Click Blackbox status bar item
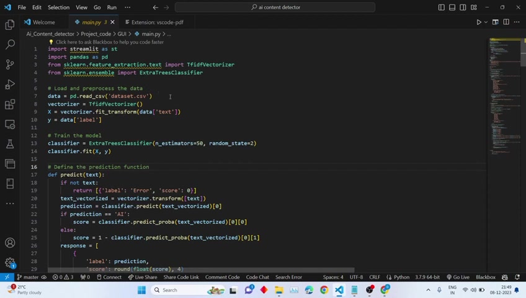 486,277
